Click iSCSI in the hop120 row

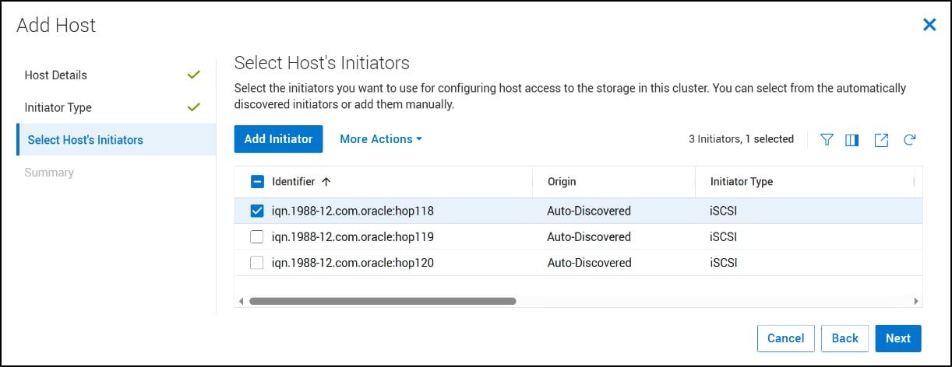pos(724,263)
